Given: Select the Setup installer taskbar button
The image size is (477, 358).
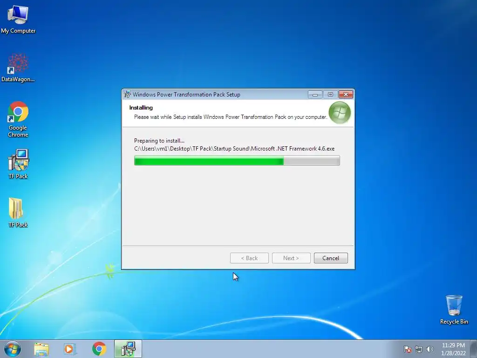Looking at the screenshot, I should [x=128, y=349].
